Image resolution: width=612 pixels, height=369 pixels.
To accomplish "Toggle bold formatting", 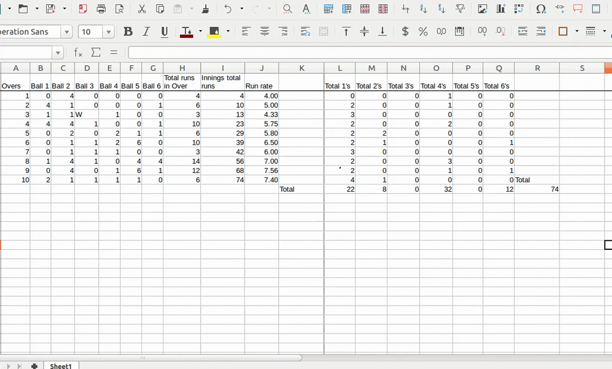I will click(128, 32).
